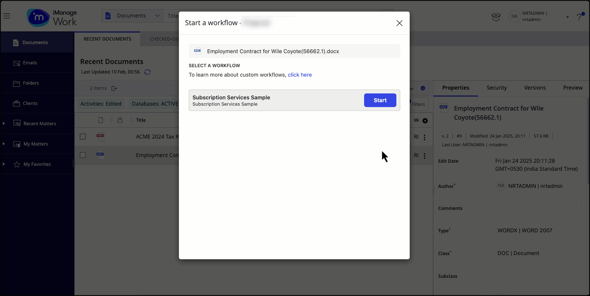Open Employment Con… document title in list
The height and width of the screenshot is (296, 590).
point(157,155)
